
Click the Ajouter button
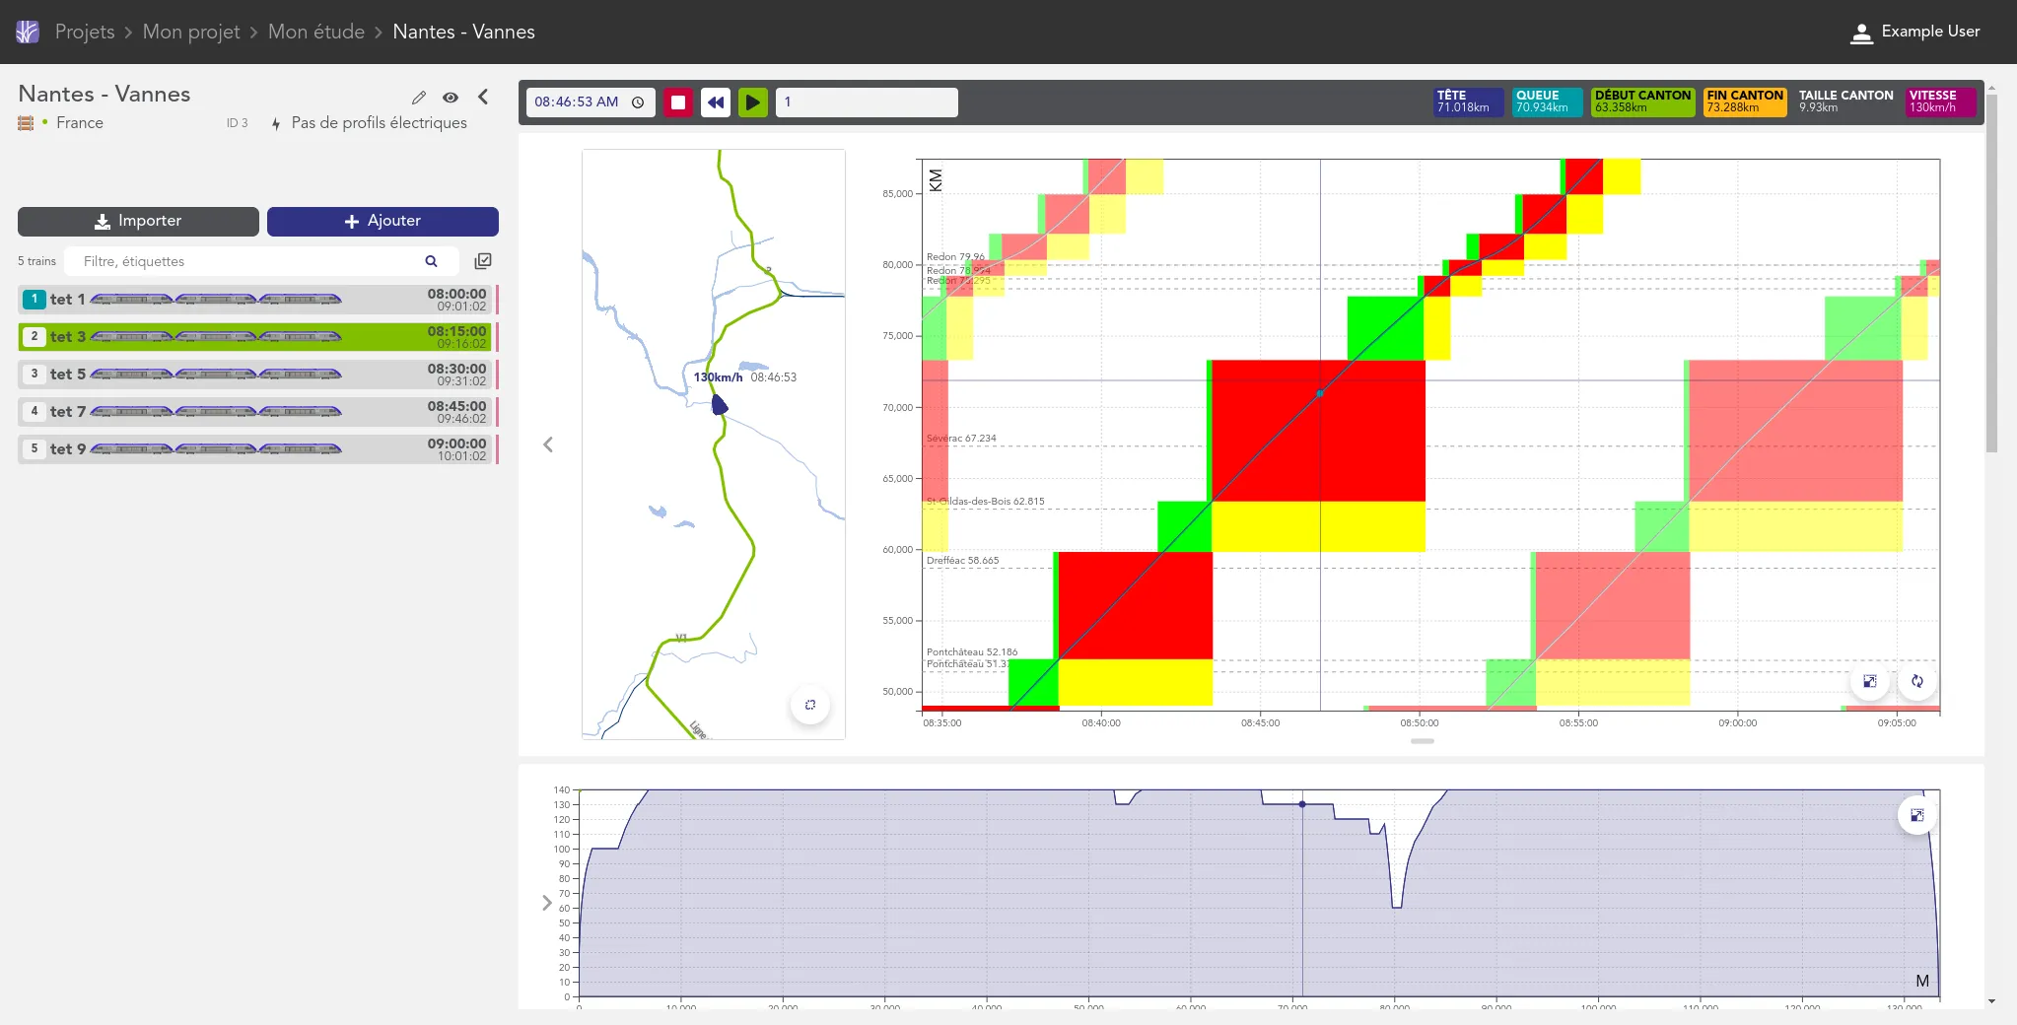pos(383,222)
